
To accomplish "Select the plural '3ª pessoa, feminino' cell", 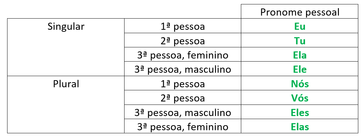I will (x=183, y=127).
